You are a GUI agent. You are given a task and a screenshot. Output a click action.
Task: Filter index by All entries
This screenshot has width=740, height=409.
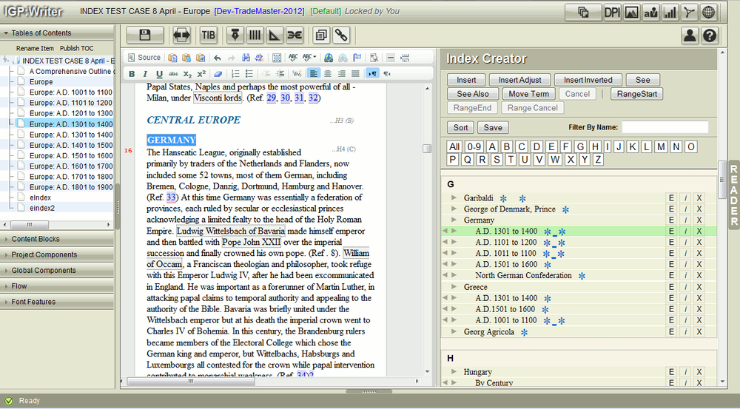point(454,146)
